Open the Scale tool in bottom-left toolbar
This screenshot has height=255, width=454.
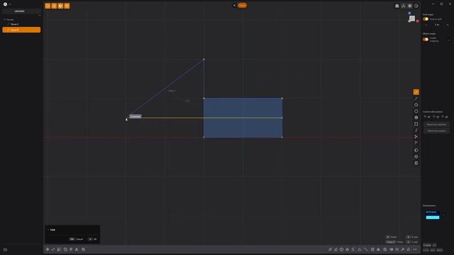coord(59,249)
